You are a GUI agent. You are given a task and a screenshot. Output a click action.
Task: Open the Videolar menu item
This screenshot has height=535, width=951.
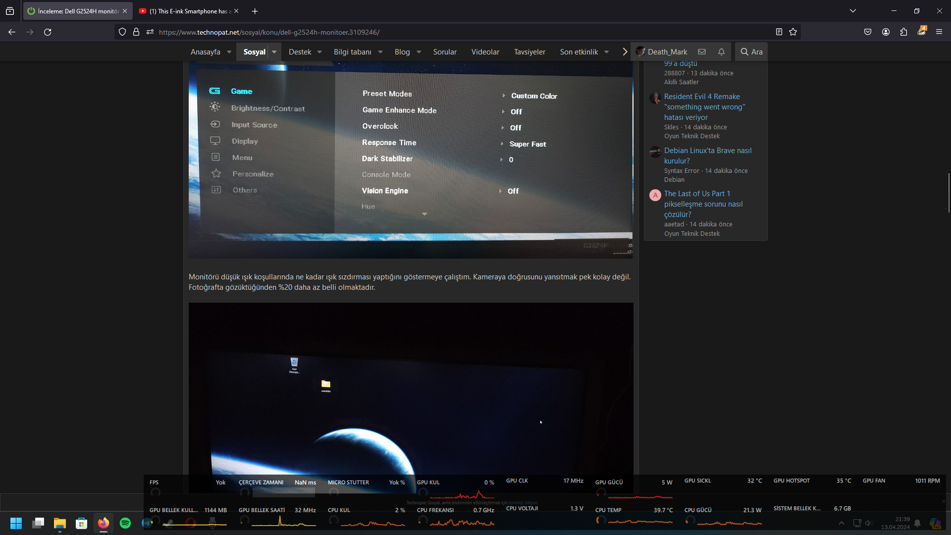coord(485,52)
